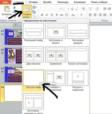Open the font size dropdown
Viewport: 112px width, 114px height.
(68, 9)
